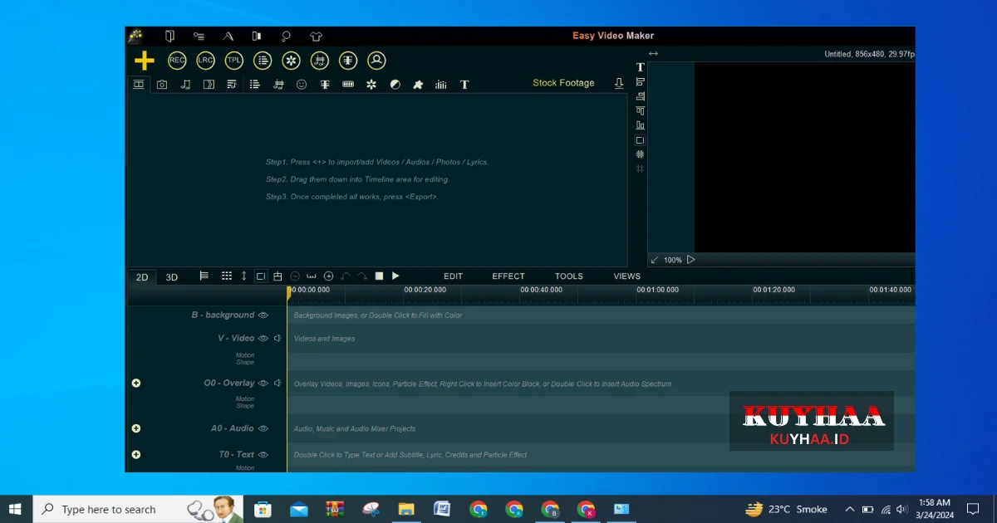Select the particle snowflake category icon
The width and height of the screenshot is (997, 523).
point(371,84)
